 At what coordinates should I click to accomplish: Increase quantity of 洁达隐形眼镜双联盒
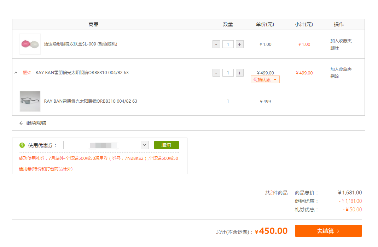[239, 44]
